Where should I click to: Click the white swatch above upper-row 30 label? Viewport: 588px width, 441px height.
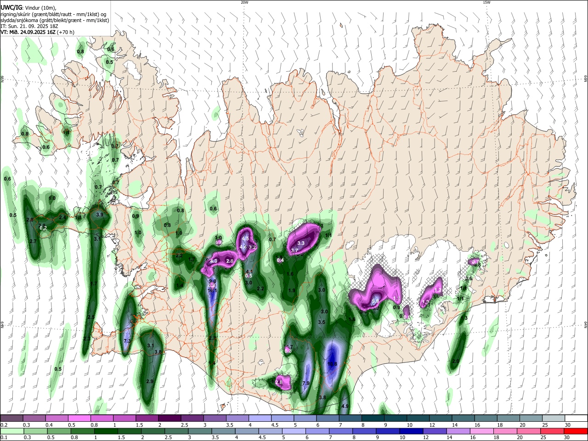576,418
